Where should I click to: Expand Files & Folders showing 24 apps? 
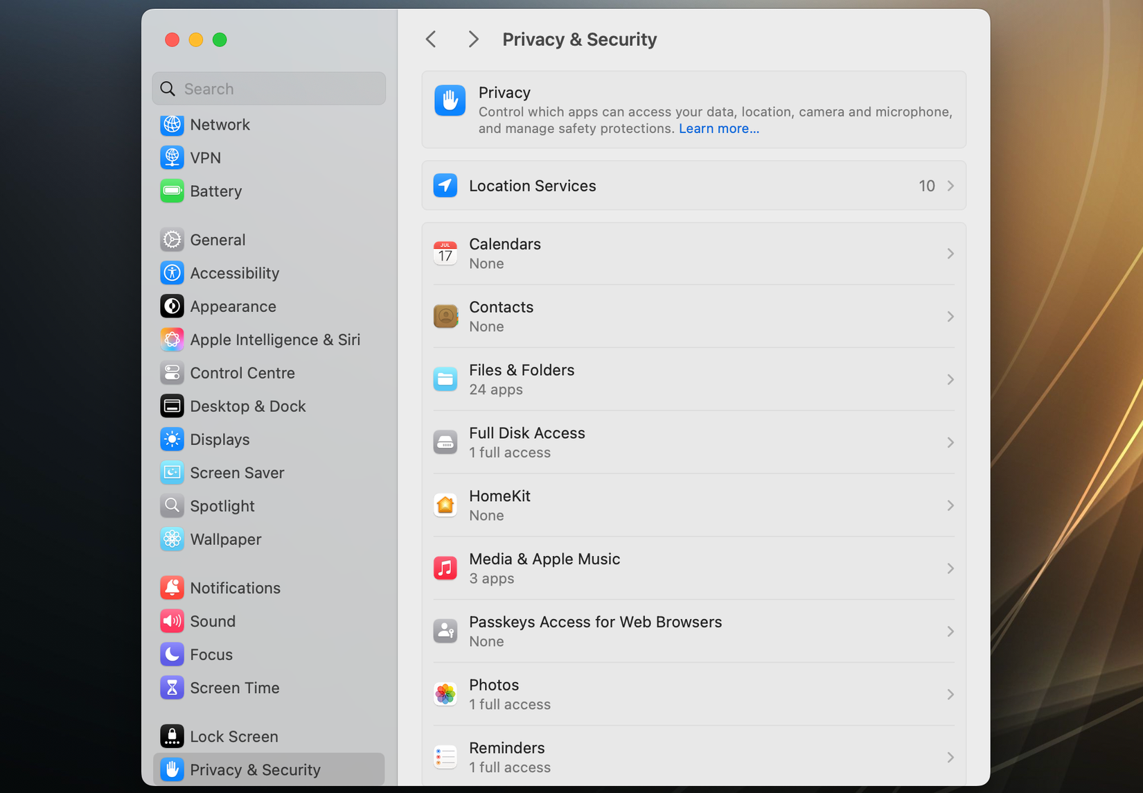pyautogui.click(x=950, y=379)
